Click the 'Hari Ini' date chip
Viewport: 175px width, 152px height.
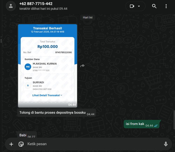pos(87,18)
